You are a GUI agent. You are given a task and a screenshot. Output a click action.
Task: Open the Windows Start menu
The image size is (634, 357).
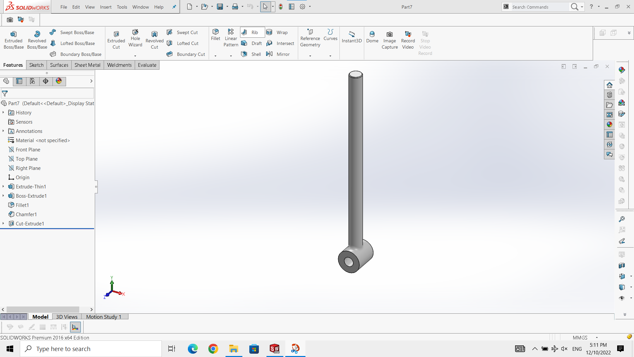[10, 349]
